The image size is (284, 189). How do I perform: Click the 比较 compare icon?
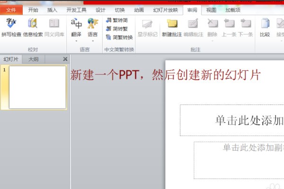coord(265,24)
